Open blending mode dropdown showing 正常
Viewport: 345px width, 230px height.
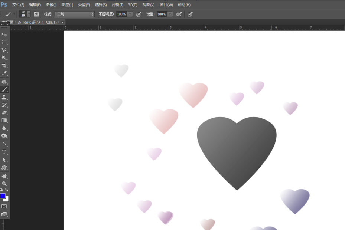click(75, 14)
